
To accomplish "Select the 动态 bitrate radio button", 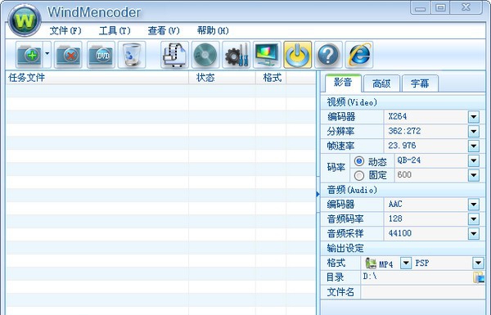I will click(359, 161).
